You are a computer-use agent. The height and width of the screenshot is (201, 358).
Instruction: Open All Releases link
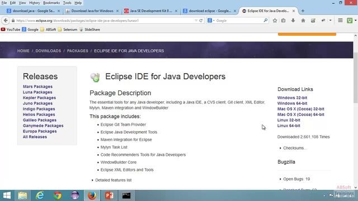click(x=35, y=137)
